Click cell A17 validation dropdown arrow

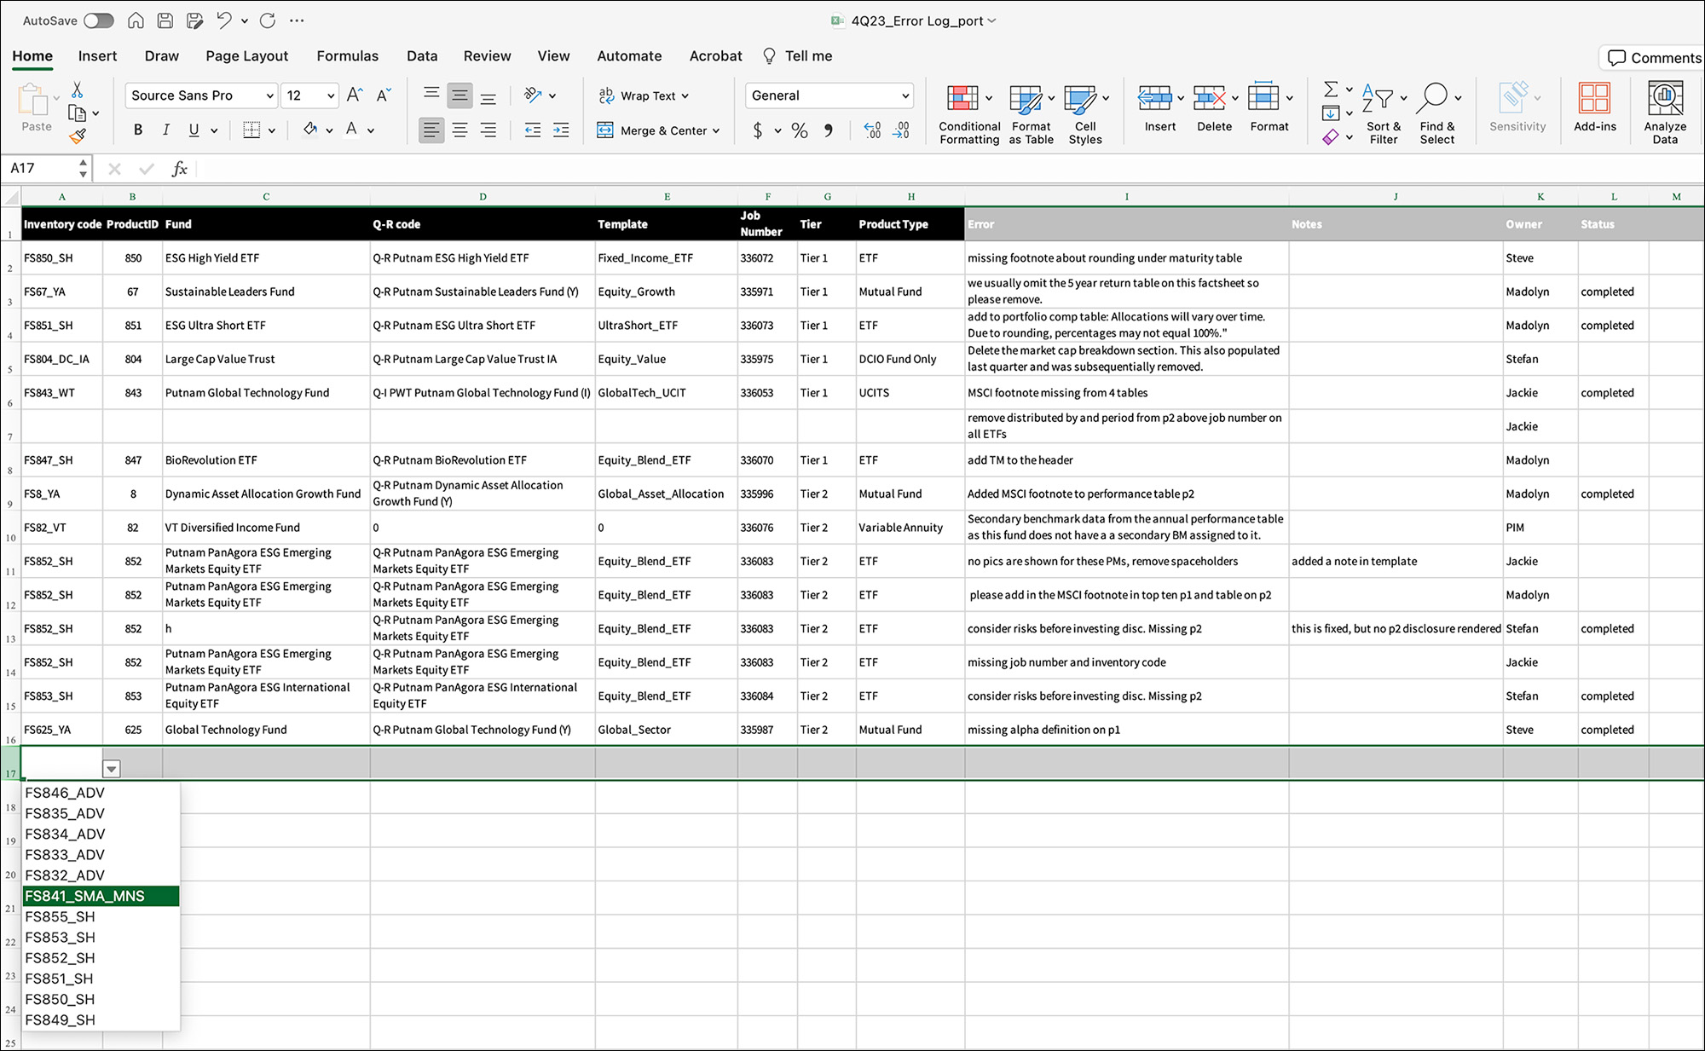[111, 770]
